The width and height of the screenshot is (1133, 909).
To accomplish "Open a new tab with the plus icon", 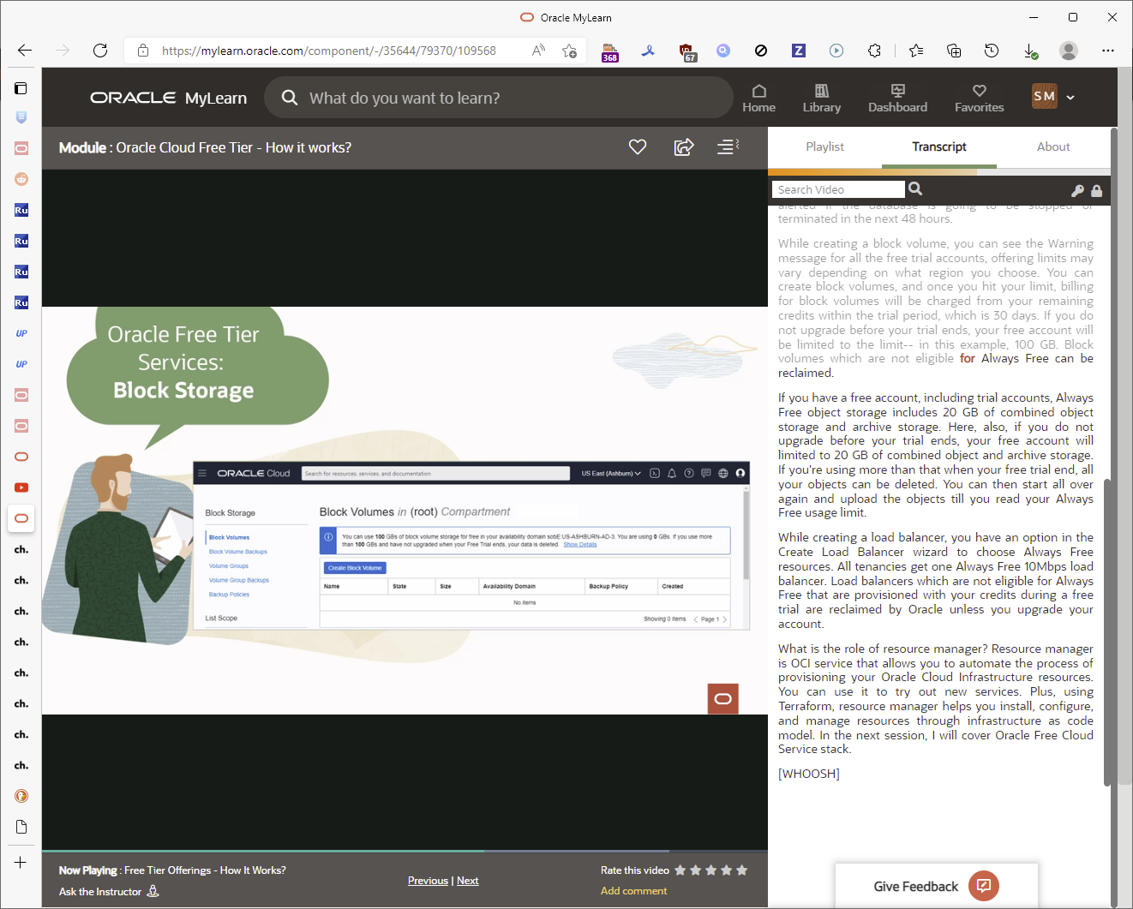I will tap(21, 863).
